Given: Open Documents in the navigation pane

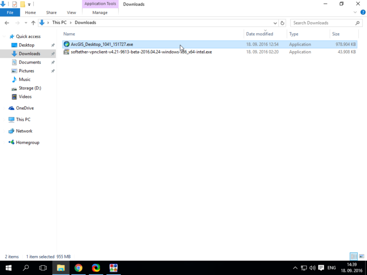Looking at the screenshot, I should click(x=30, y=62).
